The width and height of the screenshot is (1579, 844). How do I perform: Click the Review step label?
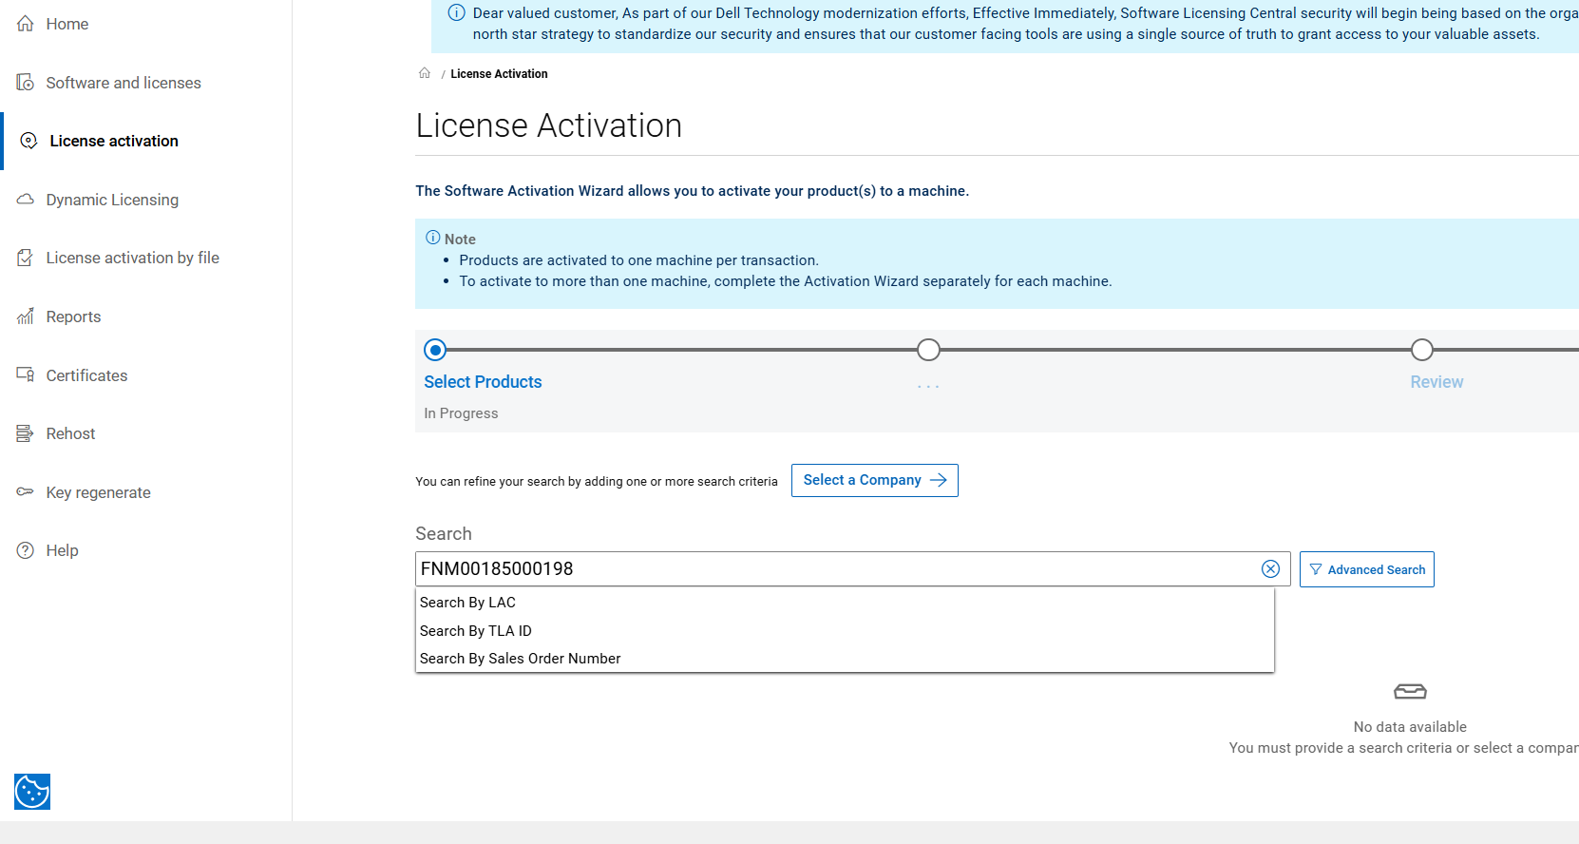click(x=1436, y=382)
